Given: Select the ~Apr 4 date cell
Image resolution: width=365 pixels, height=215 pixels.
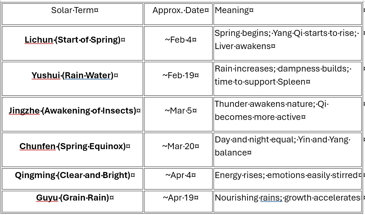Looking at the screenshot, I should (180, 175).
